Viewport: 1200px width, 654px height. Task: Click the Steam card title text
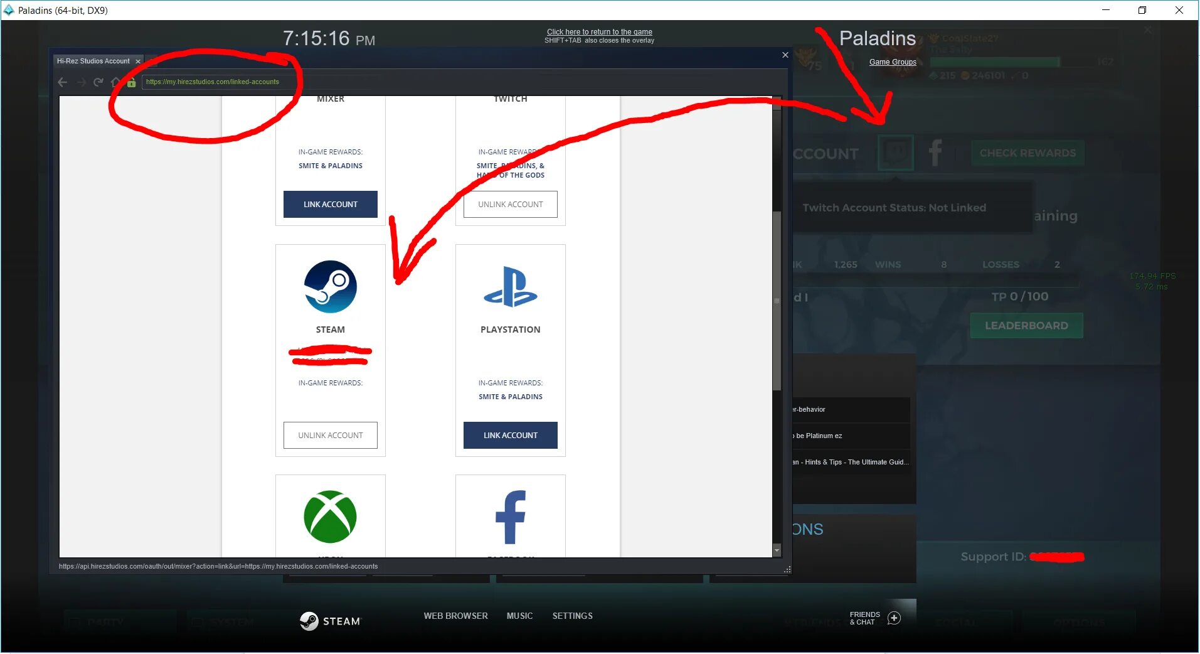pyautogui.click(x=331, y=330)
